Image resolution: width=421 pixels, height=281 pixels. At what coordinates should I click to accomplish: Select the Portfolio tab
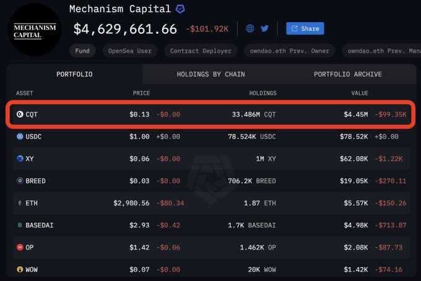74,74
